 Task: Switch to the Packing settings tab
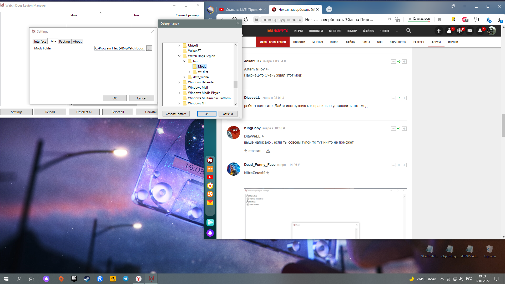coord(64,42)
